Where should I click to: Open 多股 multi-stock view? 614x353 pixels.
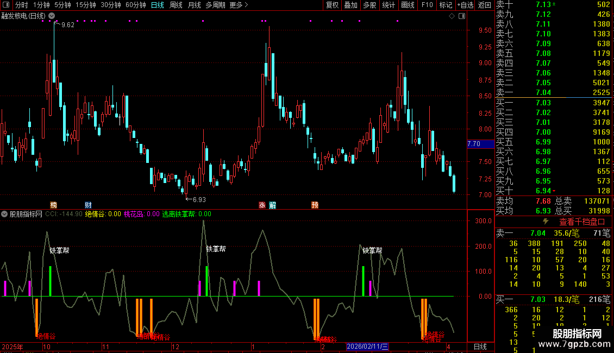[x=369, y=5]
